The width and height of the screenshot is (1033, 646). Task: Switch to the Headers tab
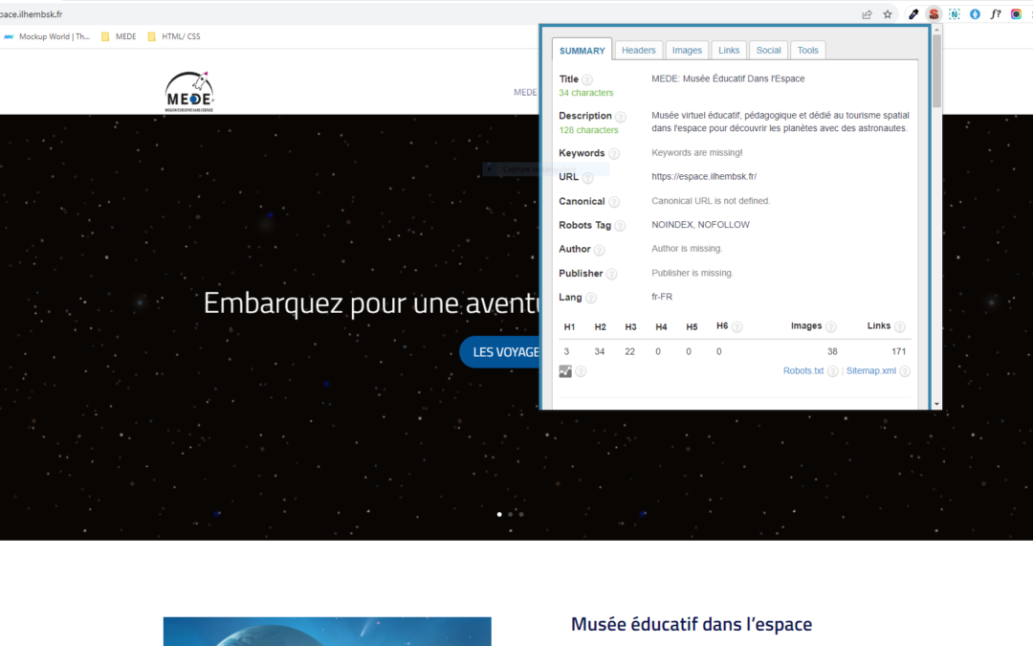[638, 50]
